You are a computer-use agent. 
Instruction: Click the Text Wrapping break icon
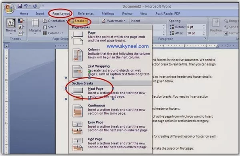[x=78, y=71]
